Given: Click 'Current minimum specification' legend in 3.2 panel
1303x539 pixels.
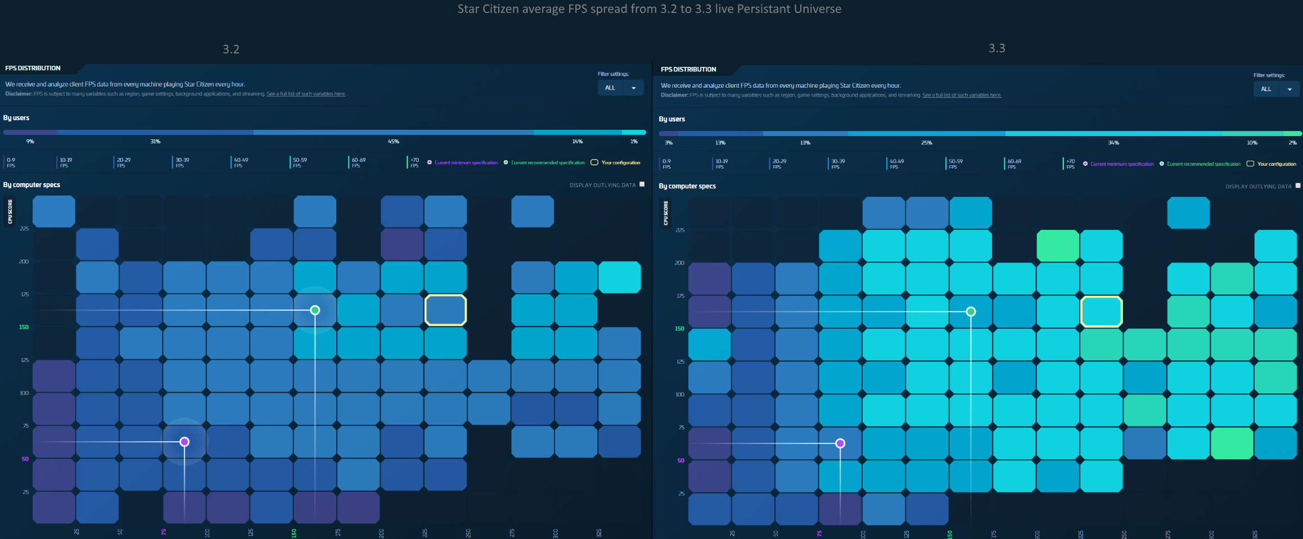Looking at the screenshot, I should pos(462,162).
